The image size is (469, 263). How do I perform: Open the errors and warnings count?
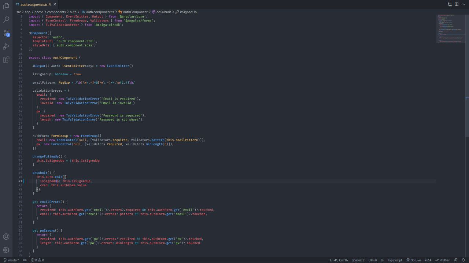point(37,260)
